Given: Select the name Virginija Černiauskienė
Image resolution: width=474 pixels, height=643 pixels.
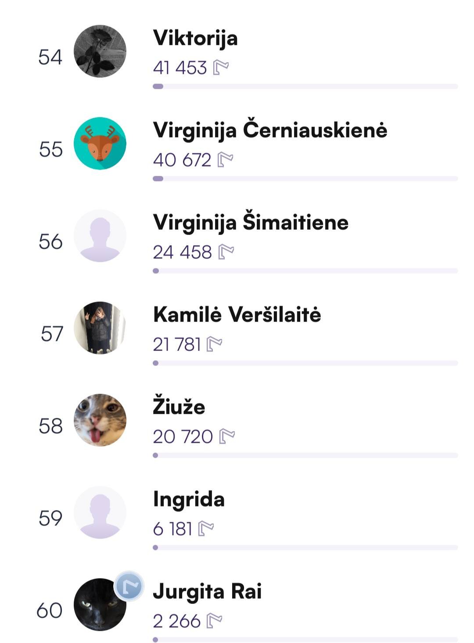Looking at the screenshot, I should point(270,130).
